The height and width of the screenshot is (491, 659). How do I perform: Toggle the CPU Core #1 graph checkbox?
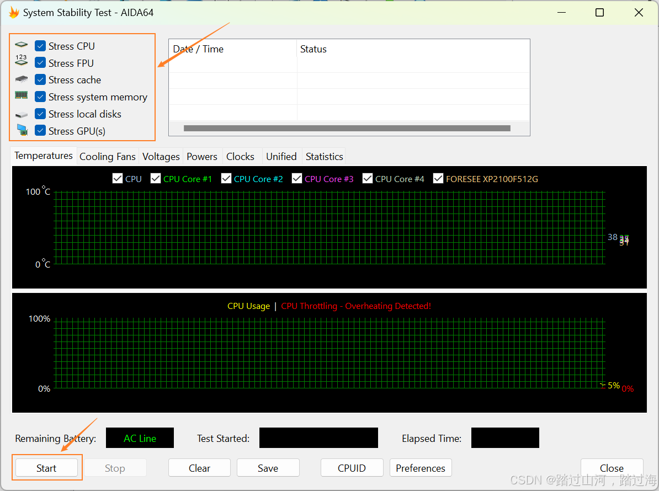(156, 179)
